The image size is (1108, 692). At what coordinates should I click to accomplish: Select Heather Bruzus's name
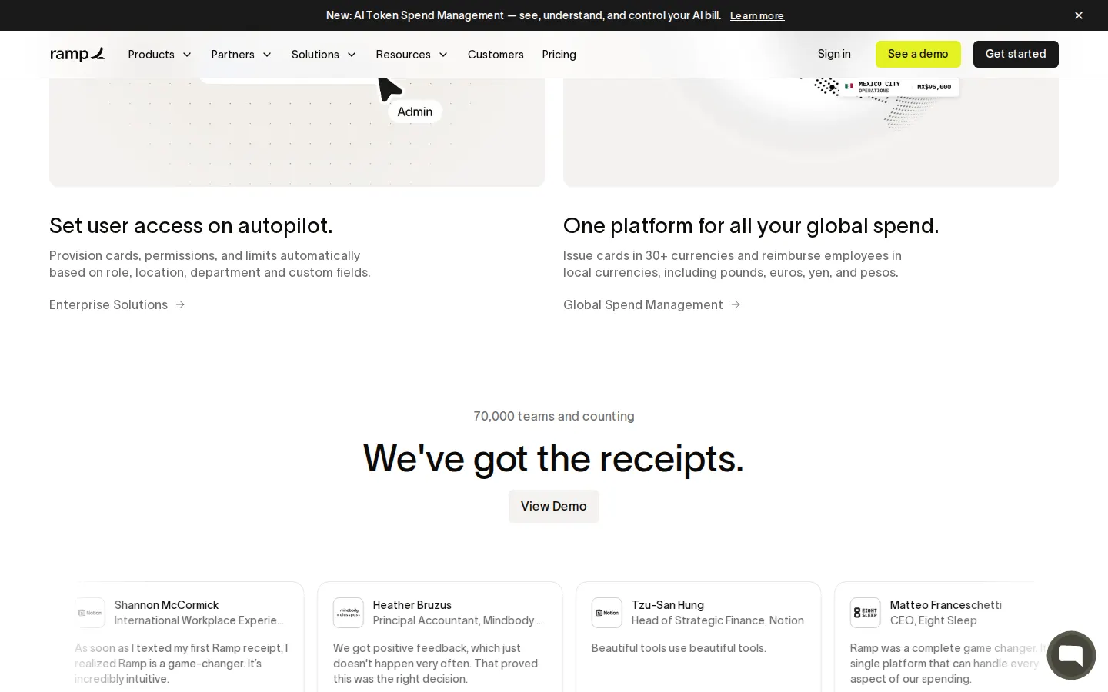[412, 605]
